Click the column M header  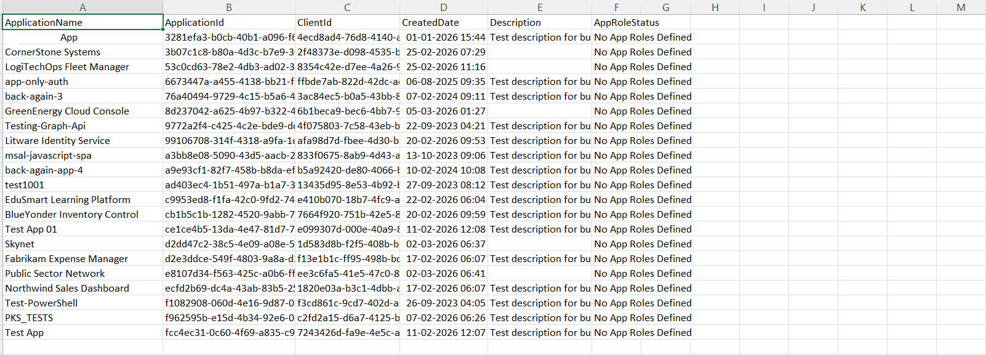pos(961,7)
